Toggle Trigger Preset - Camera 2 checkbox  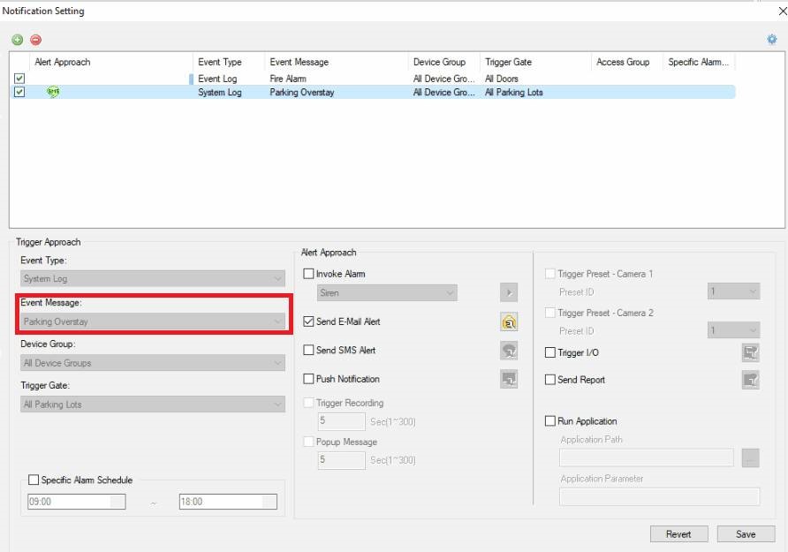click(550, 313)
